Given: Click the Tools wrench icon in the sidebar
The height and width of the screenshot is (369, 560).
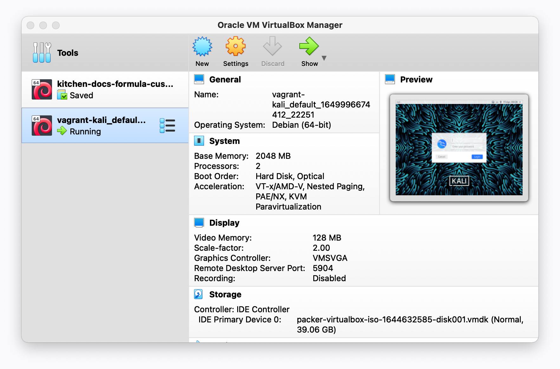Looking at the screenshot, I should click(x=41, y=52).
